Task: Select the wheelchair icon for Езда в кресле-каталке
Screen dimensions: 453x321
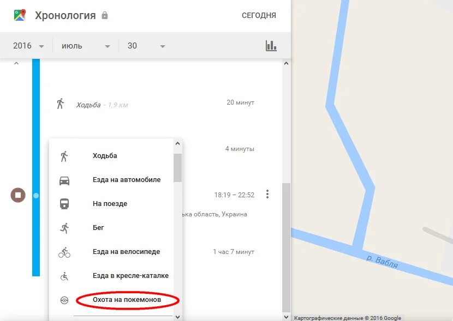Action: point(65,275)
